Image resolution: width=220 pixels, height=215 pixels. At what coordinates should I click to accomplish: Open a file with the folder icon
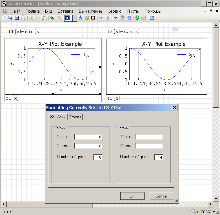pyautogui.click(x=10, y=18)
